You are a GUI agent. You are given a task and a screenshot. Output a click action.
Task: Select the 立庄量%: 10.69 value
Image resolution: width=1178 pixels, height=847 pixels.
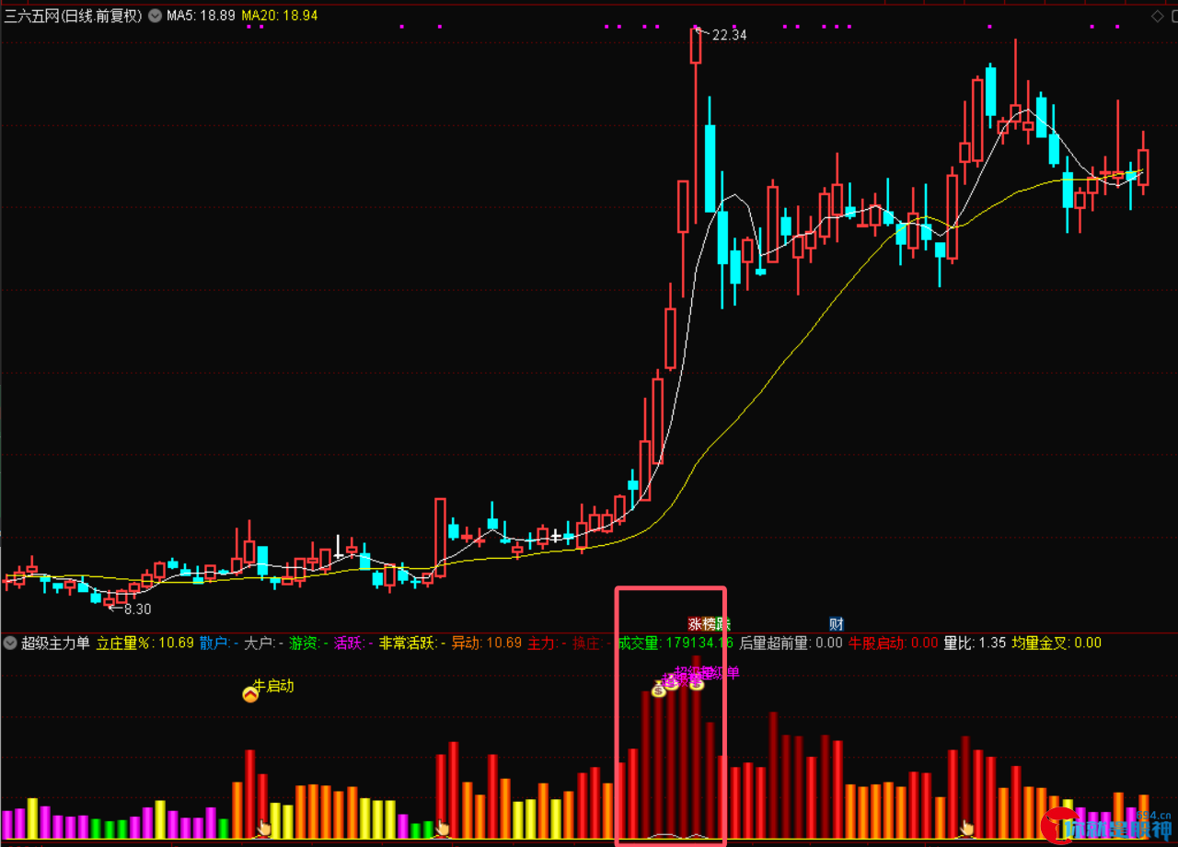[145, 643]
